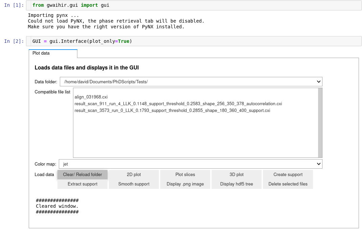
Task: Select cell via the In [2] prompt
Action: (x=14, y=41)
